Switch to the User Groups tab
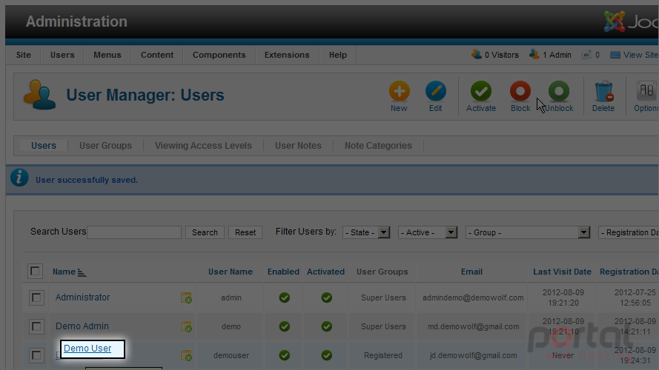The height and width of the screenshot is (370, 659). click(x=105, y=146)
